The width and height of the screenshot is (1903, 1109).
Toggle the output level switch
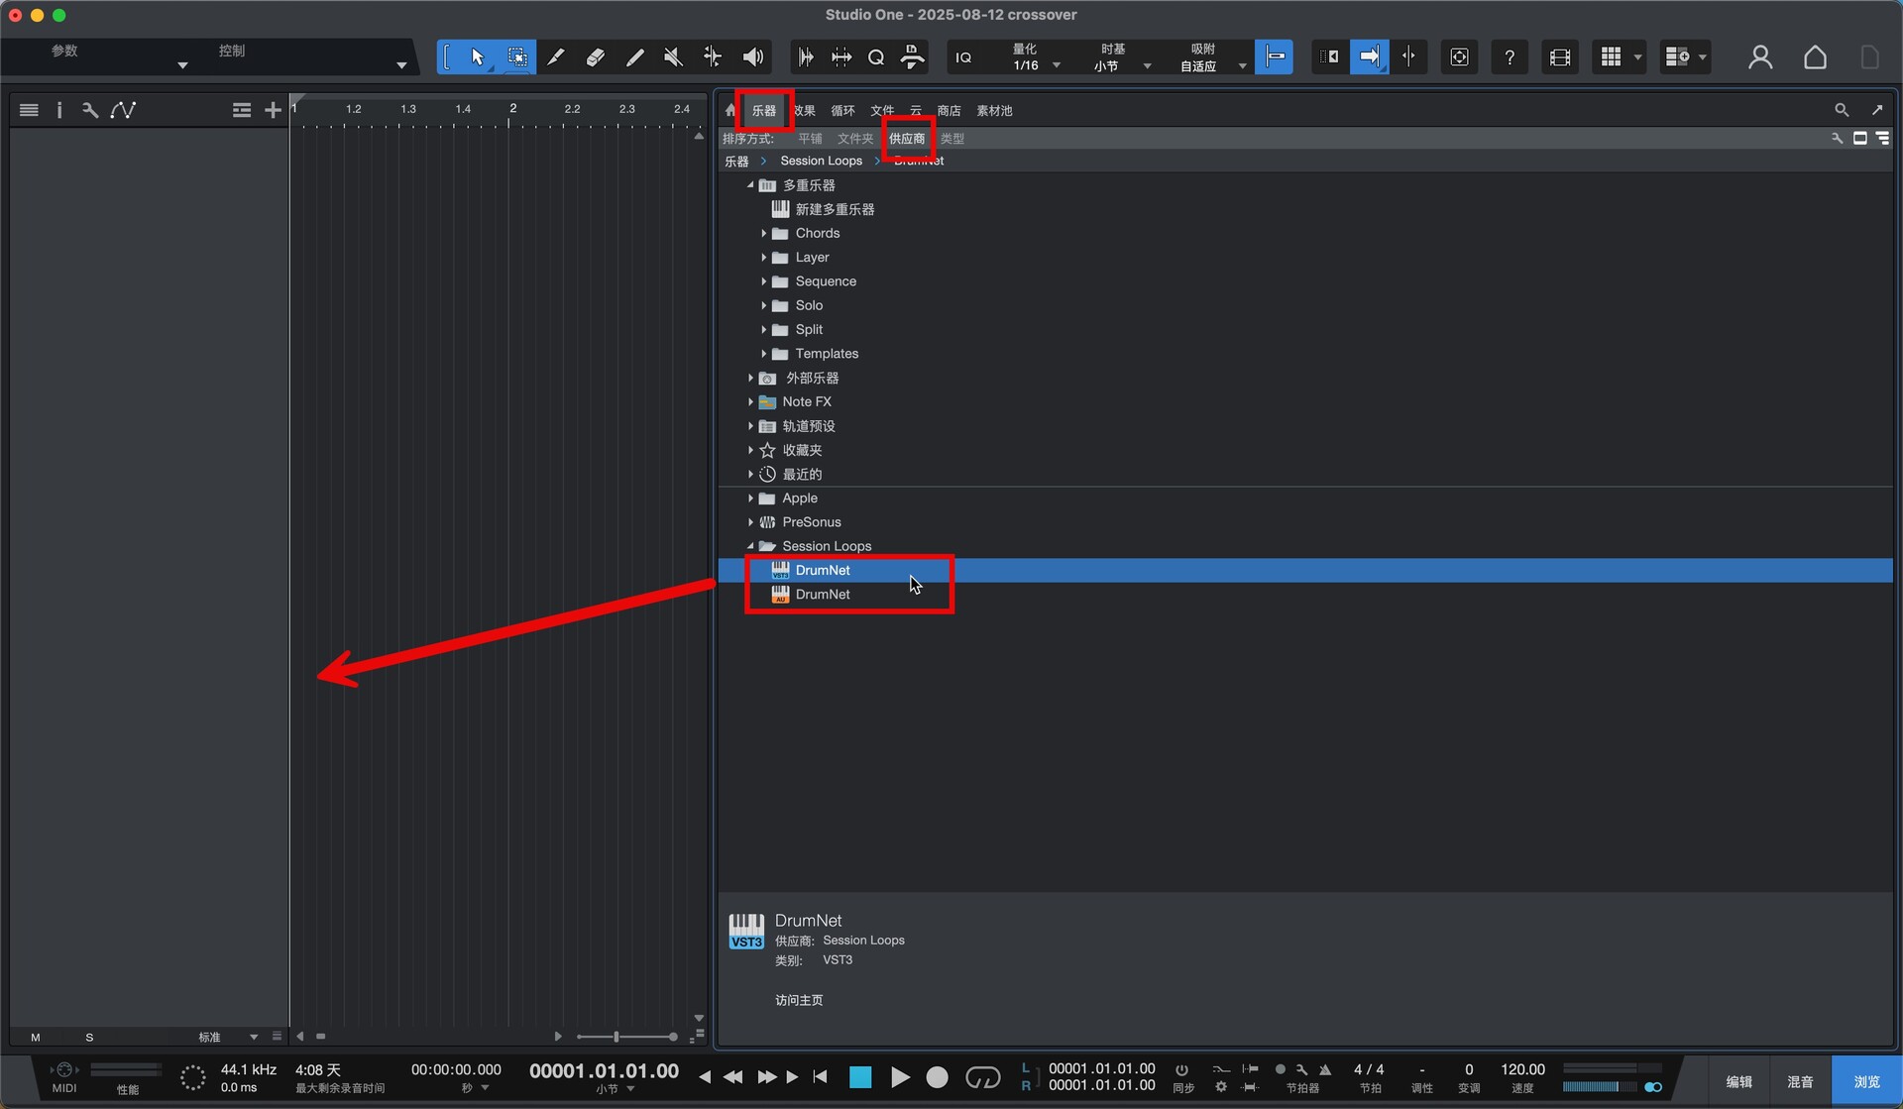[1653, 1087]
